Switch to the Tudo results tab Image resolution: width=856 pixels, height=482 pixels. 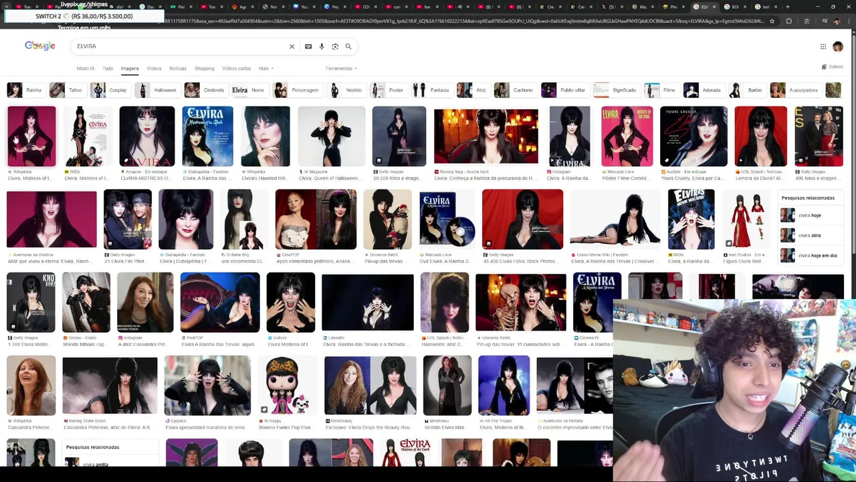(108, 68)
